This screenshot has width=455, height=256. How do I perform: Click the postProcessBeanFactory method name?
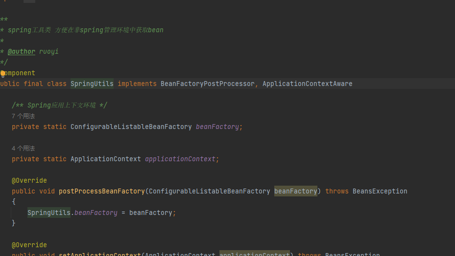(x=101, y=192)
